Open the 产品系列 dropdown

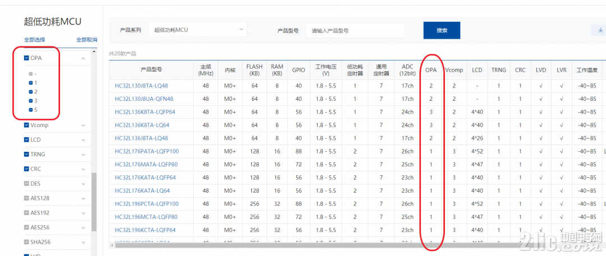pyautogui.click(x=198, y=30)
